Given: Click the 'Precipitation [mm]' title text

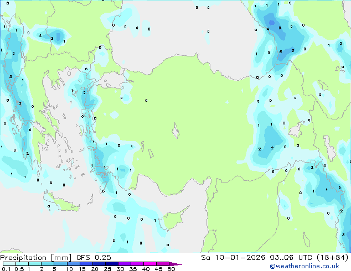Looking at the screenshot, I should 36,258.
